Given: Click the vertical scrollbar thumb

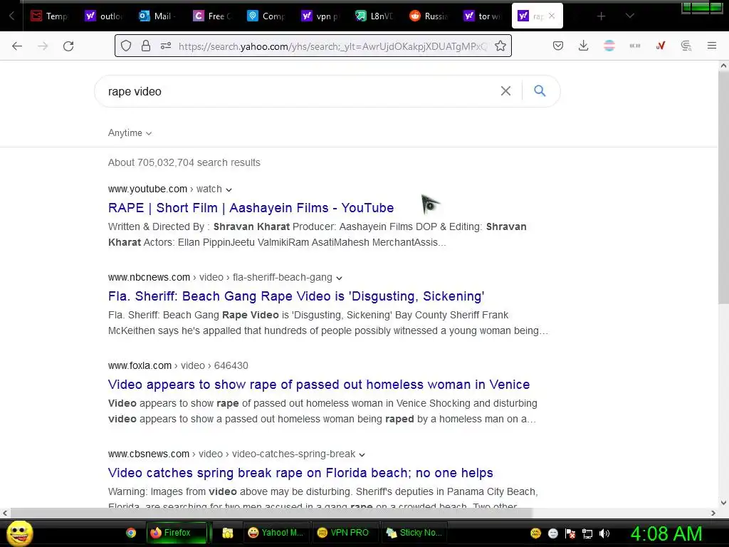Looking at the screenshot, I should (723, 187).
